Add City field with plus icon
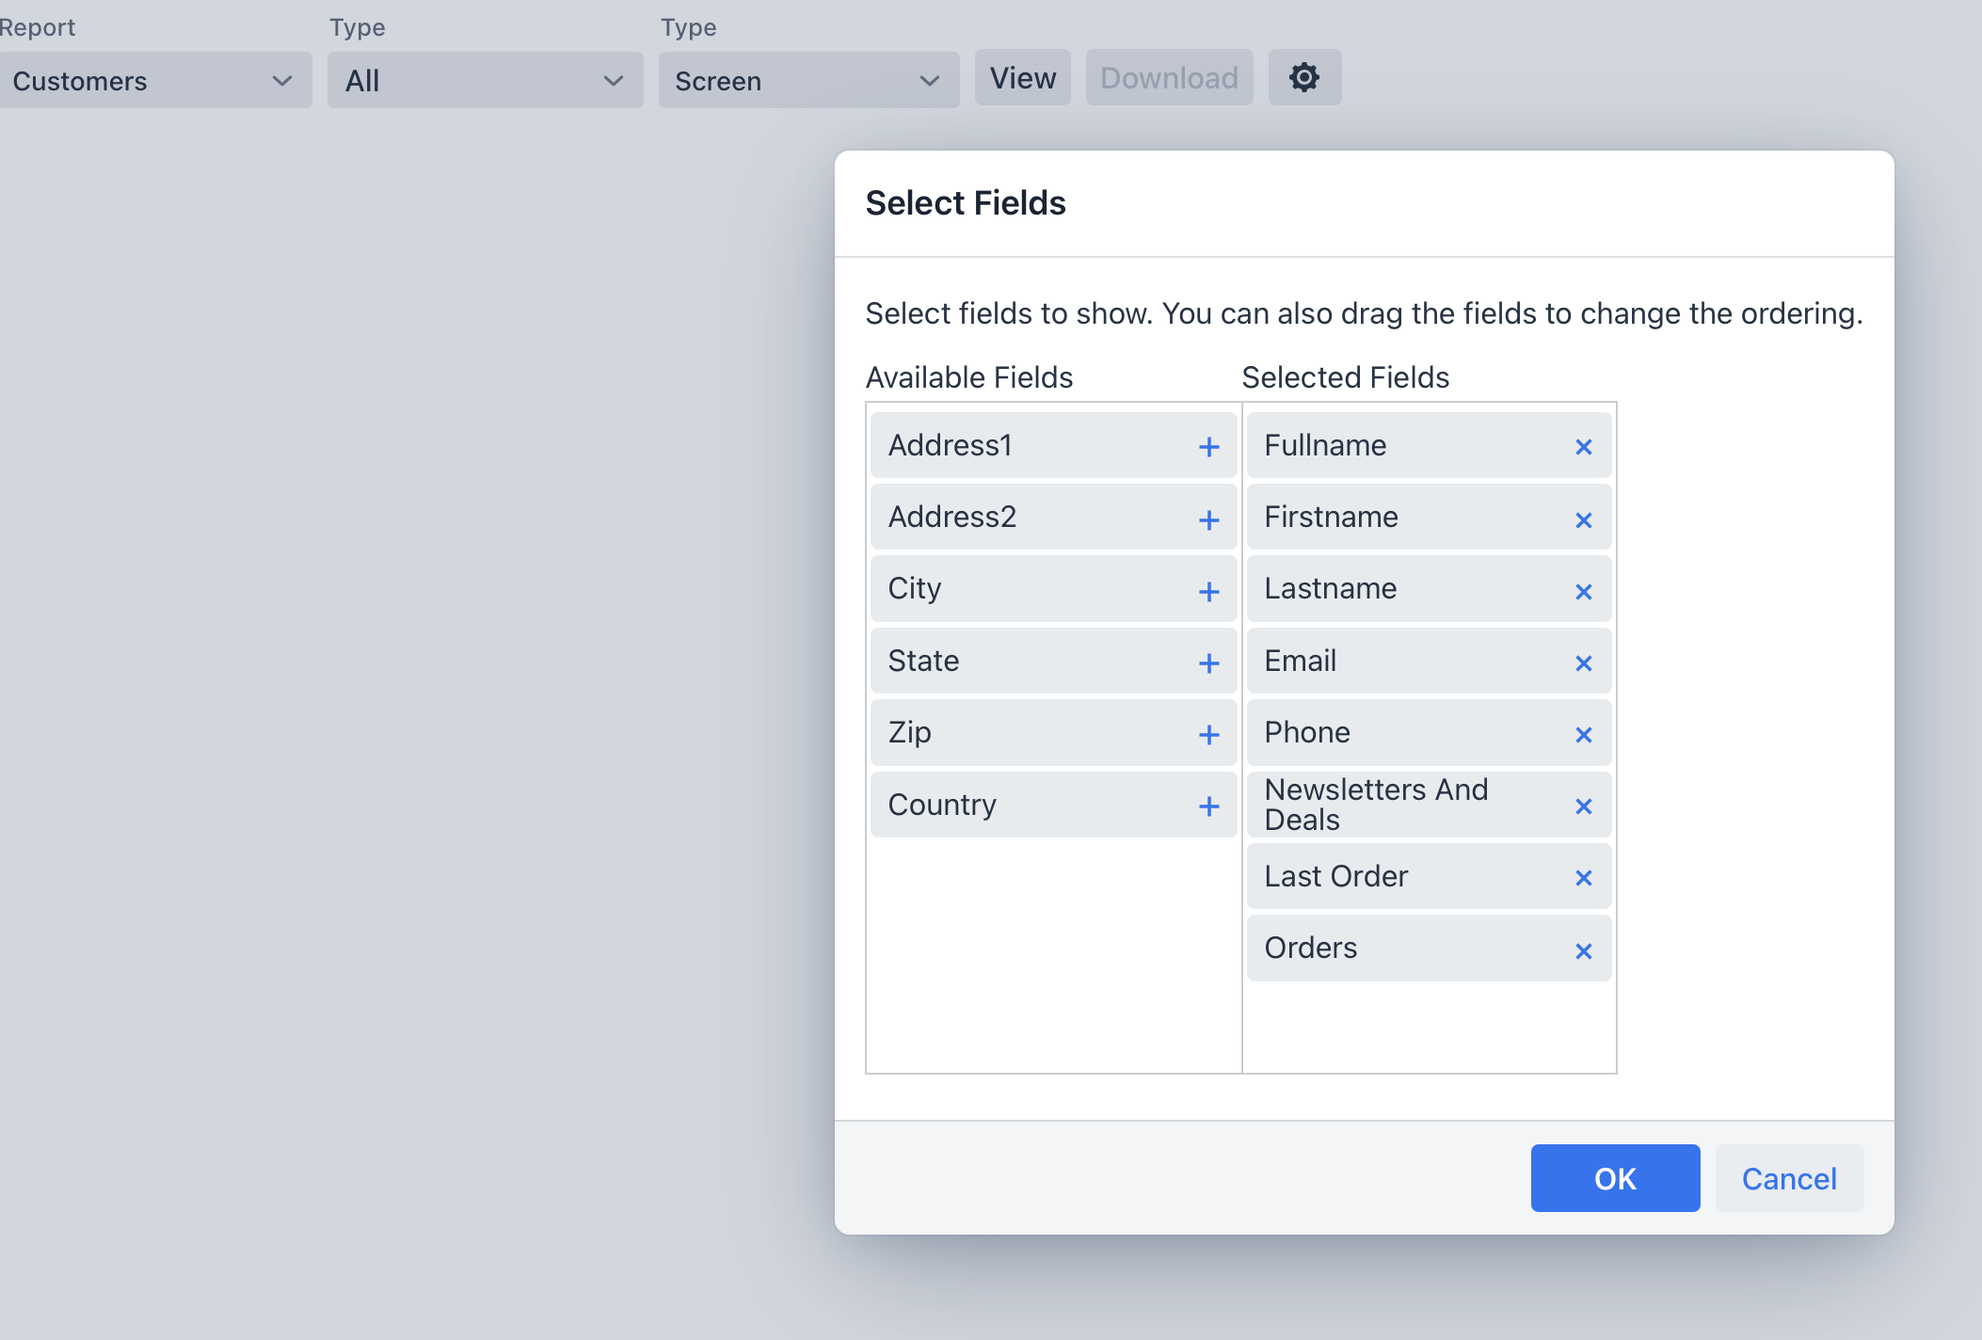Viewport: 1982px width, 1340px height. pos(1208,591)
